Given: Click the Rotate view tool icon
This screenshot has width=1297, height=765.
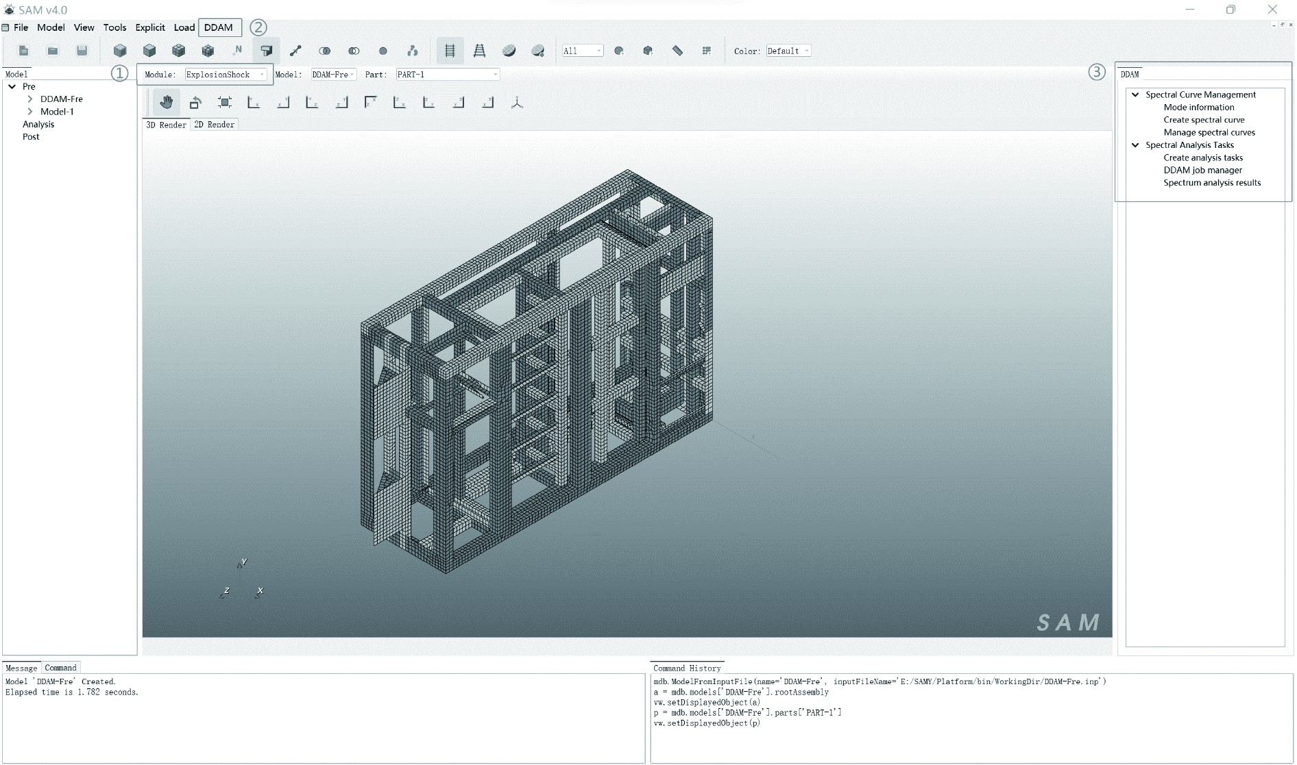Looking at the screenshot, I should click(x=195, y=103).
